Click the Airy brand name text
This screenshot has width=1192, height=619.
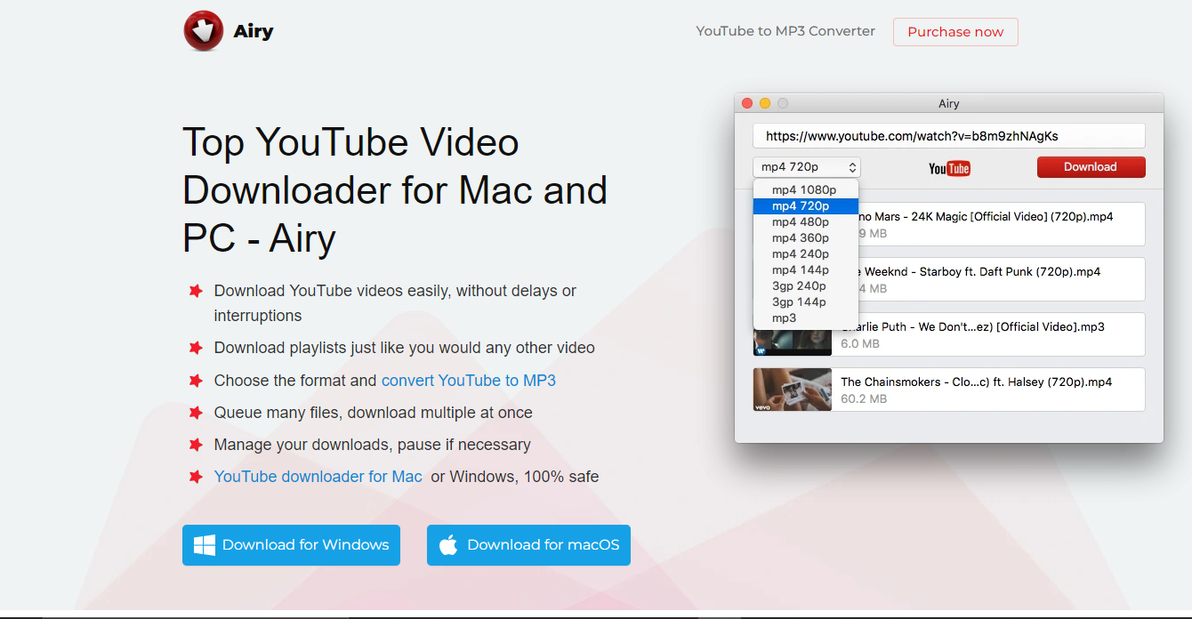click(254, 32)
